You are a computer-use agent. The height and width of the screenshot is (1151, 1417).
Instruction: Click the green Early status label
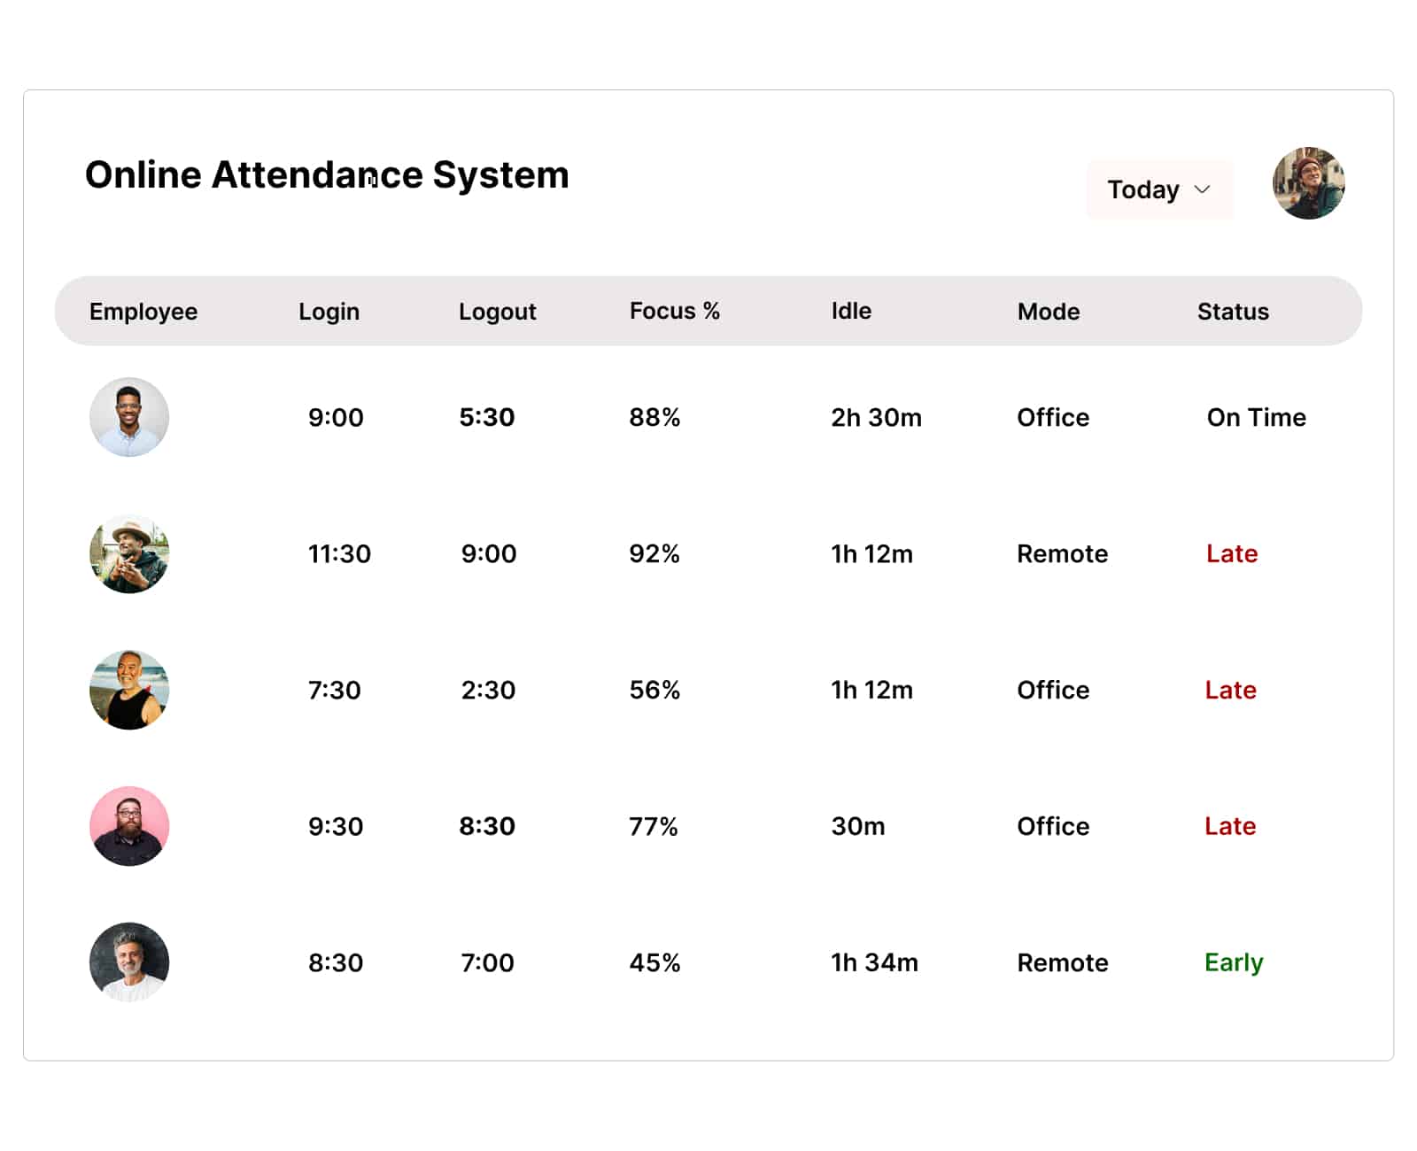click(x=1234, y=962)
